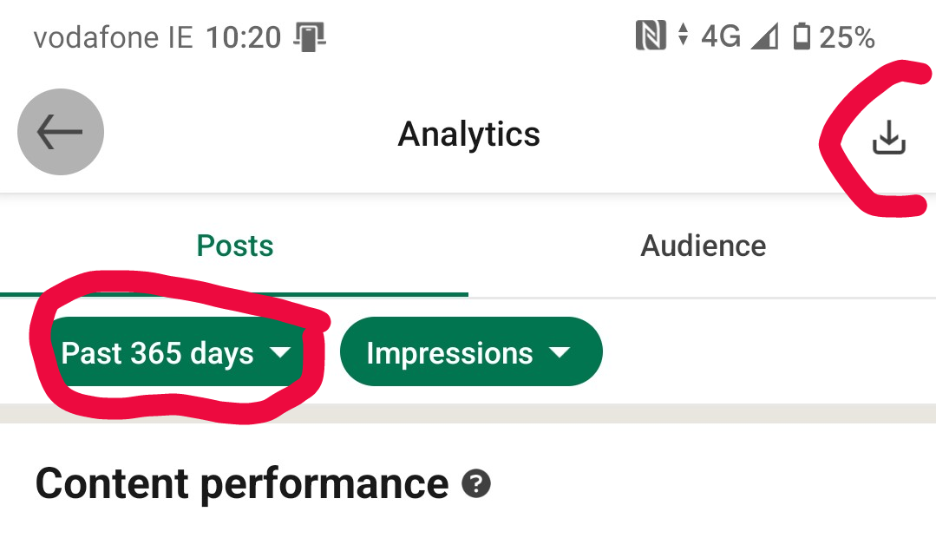
Task: Expand the arrow on Impressions pill
Action: (560, 352)
